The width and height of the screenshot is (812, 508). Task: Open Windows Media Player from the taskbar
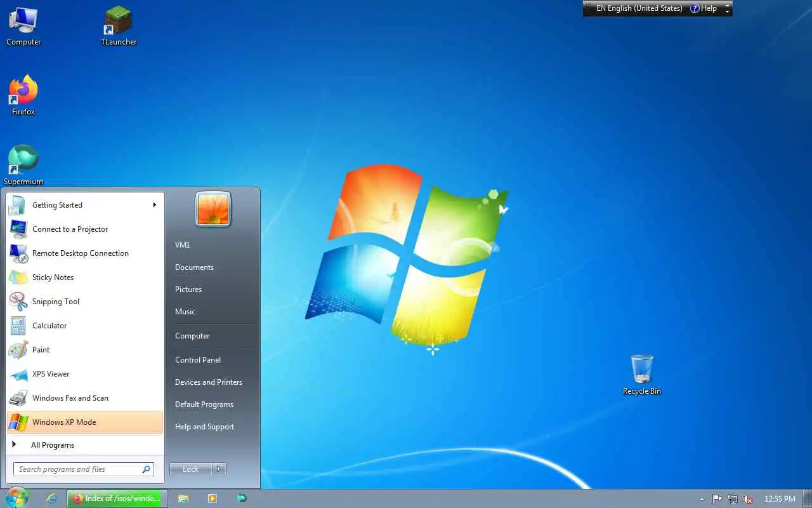213,498
